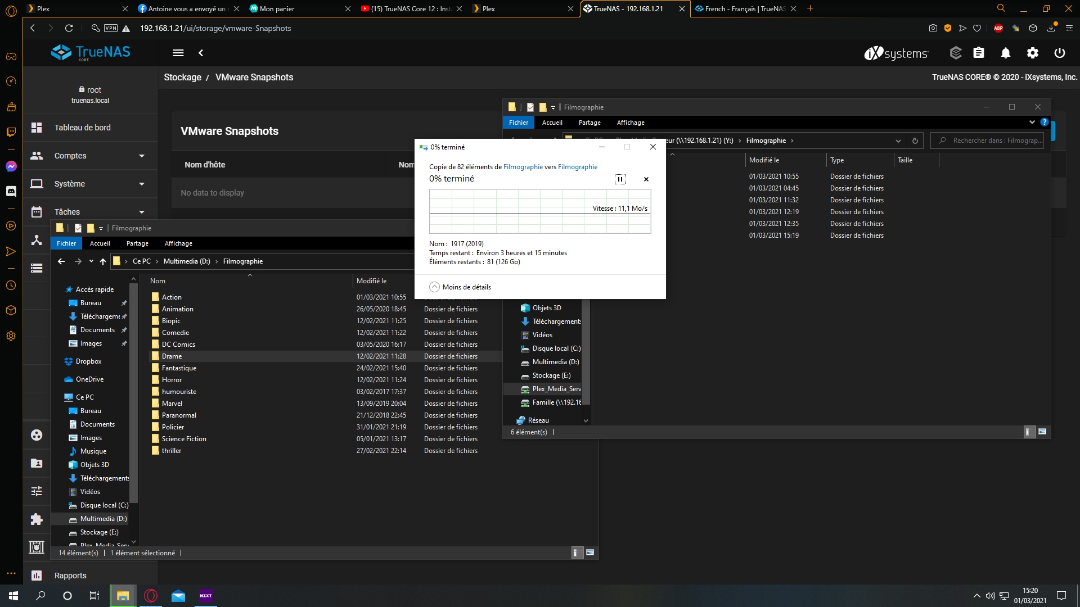Open Affichage tab in local Filmographie window
Viewport: 1080px width, 607px height.
click(178, 243)
